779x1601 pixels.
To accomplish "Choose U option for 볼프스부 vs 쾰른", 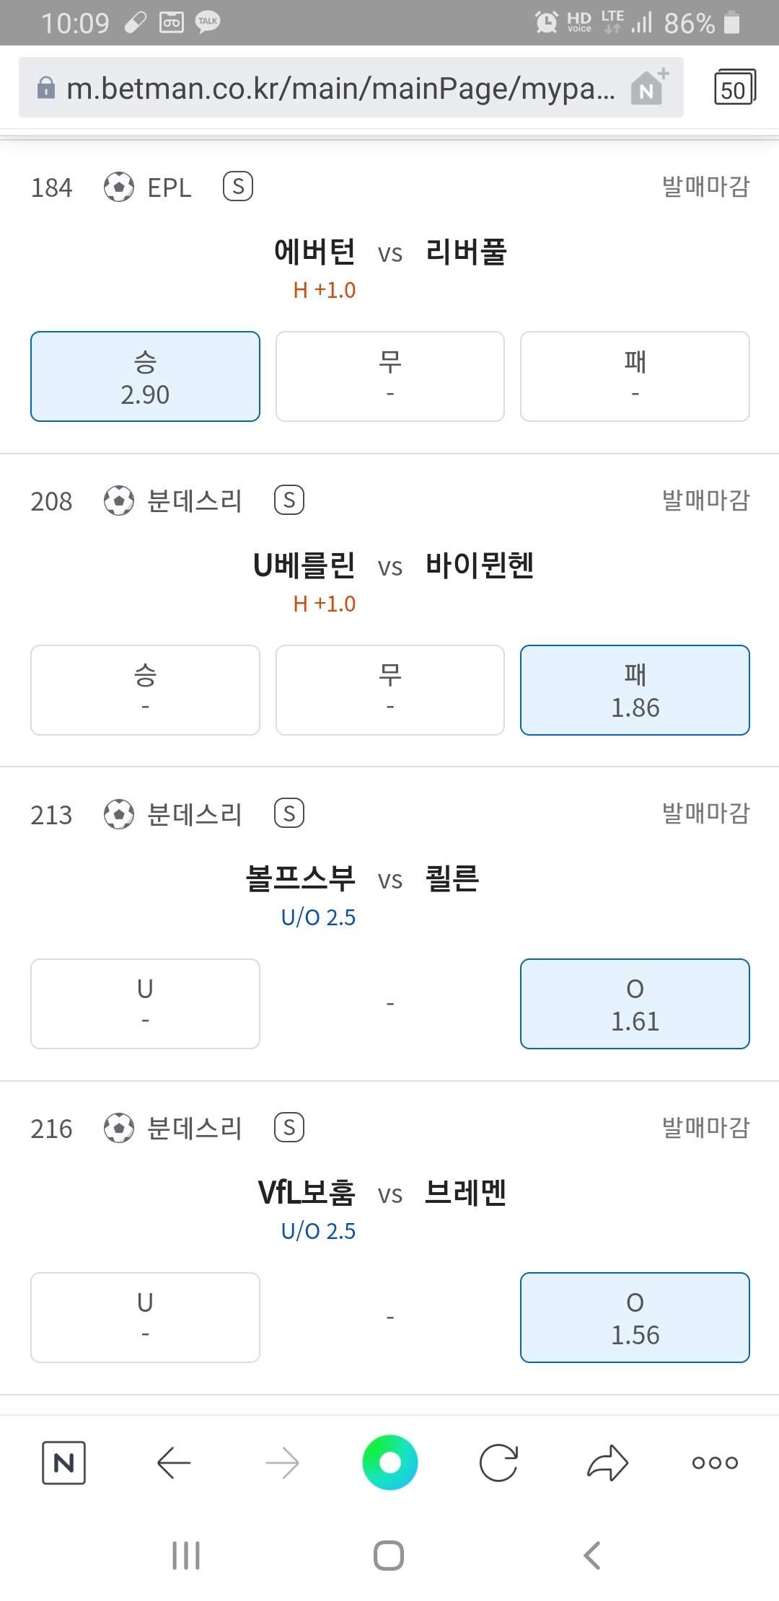I will (145, 1004).
